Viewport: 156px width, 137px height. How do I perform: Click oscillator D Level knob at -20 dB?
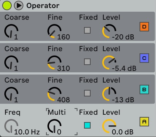click(109, 31)
